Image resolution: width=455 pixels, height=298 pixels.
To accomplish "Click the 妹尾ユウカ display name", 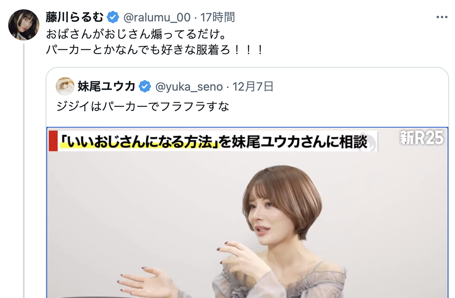I will coord(106,86).
